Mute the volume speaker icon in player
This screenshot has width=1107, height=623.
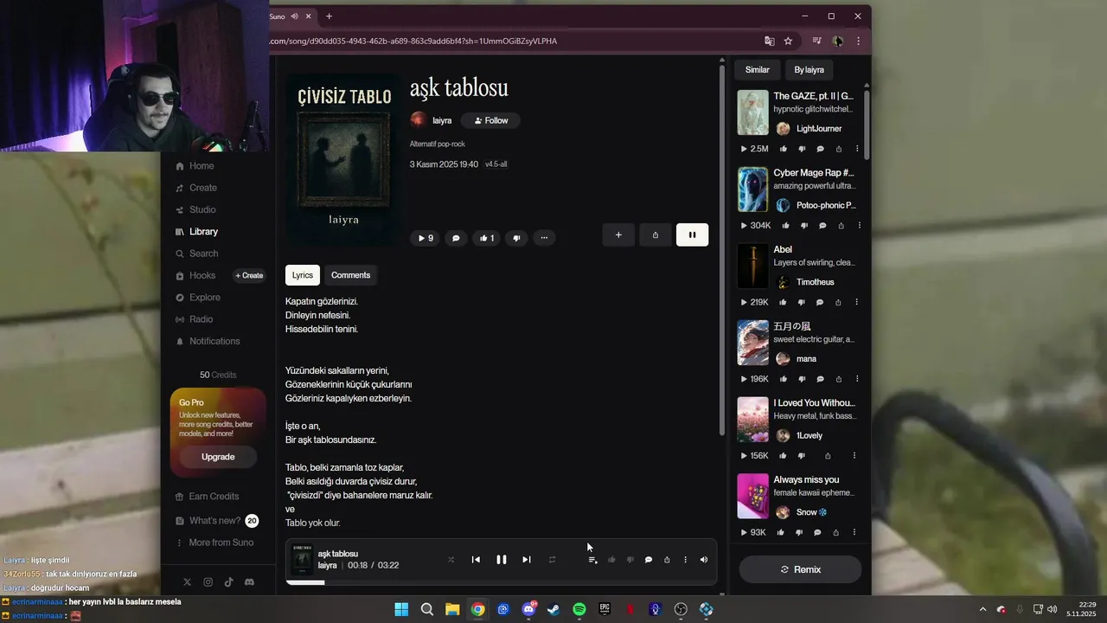[x=704, y=560]
